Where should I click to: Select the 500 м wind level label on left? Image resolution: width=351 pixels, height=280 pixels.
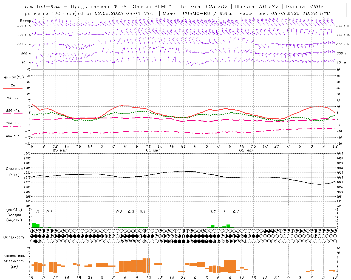click(x=26, y=53)
